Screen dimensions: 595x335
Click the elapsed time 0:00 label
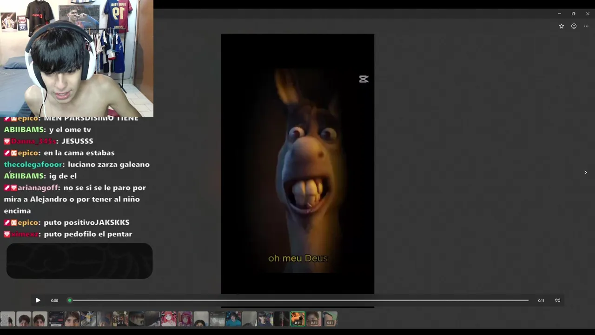click(54, 301)
